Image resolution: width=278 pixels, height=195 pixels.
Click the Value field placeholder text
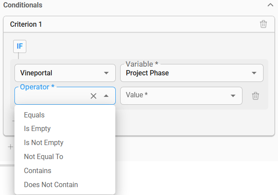click(x=137, y=95)
